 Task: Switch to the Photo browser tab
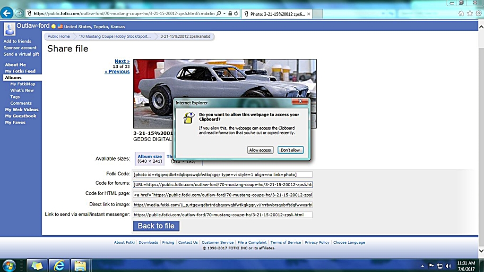277,14
